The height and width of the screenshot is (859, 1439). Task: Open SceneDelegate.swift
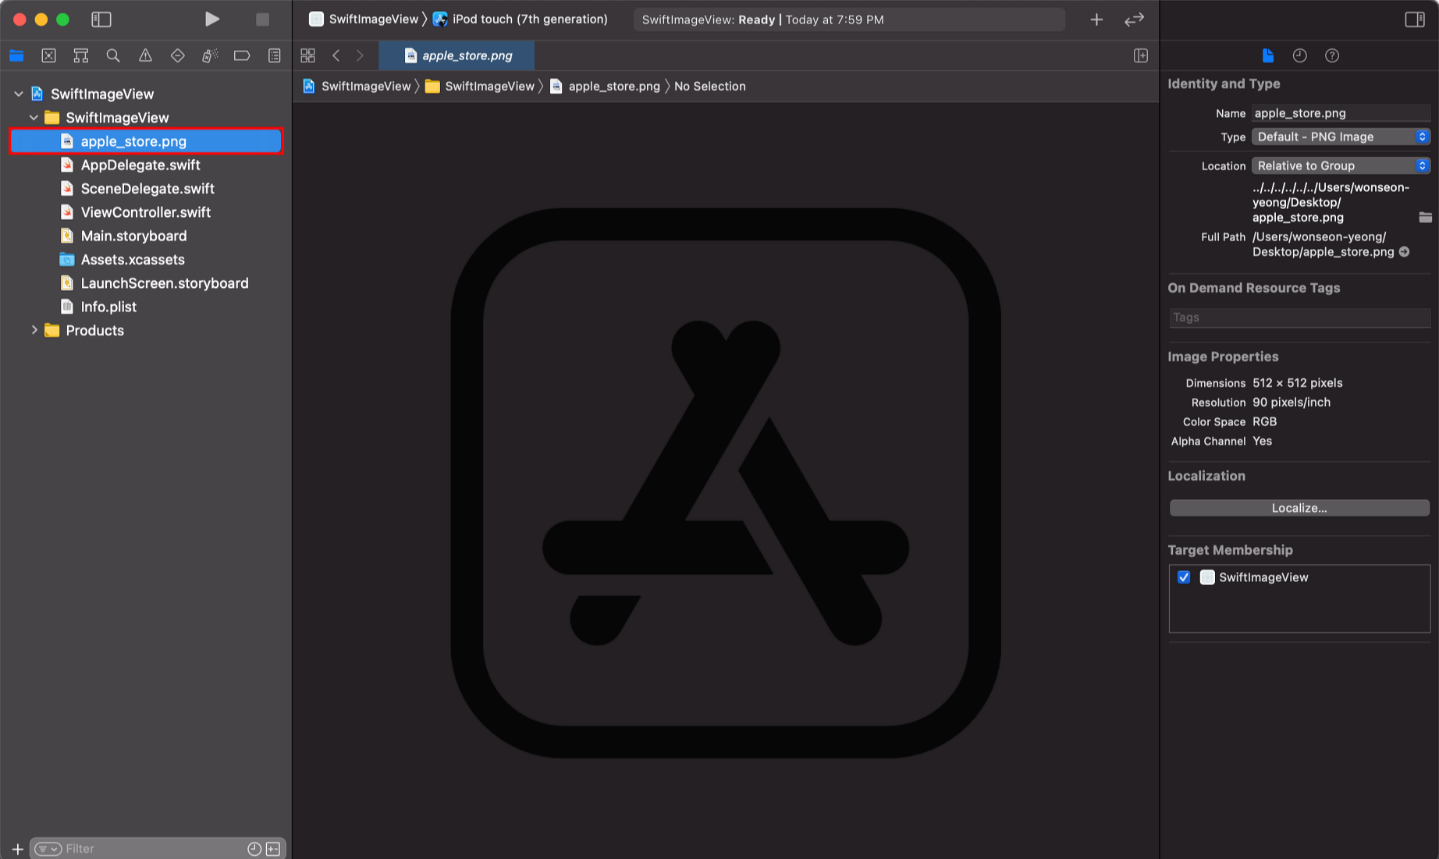(x=147, y=188)
